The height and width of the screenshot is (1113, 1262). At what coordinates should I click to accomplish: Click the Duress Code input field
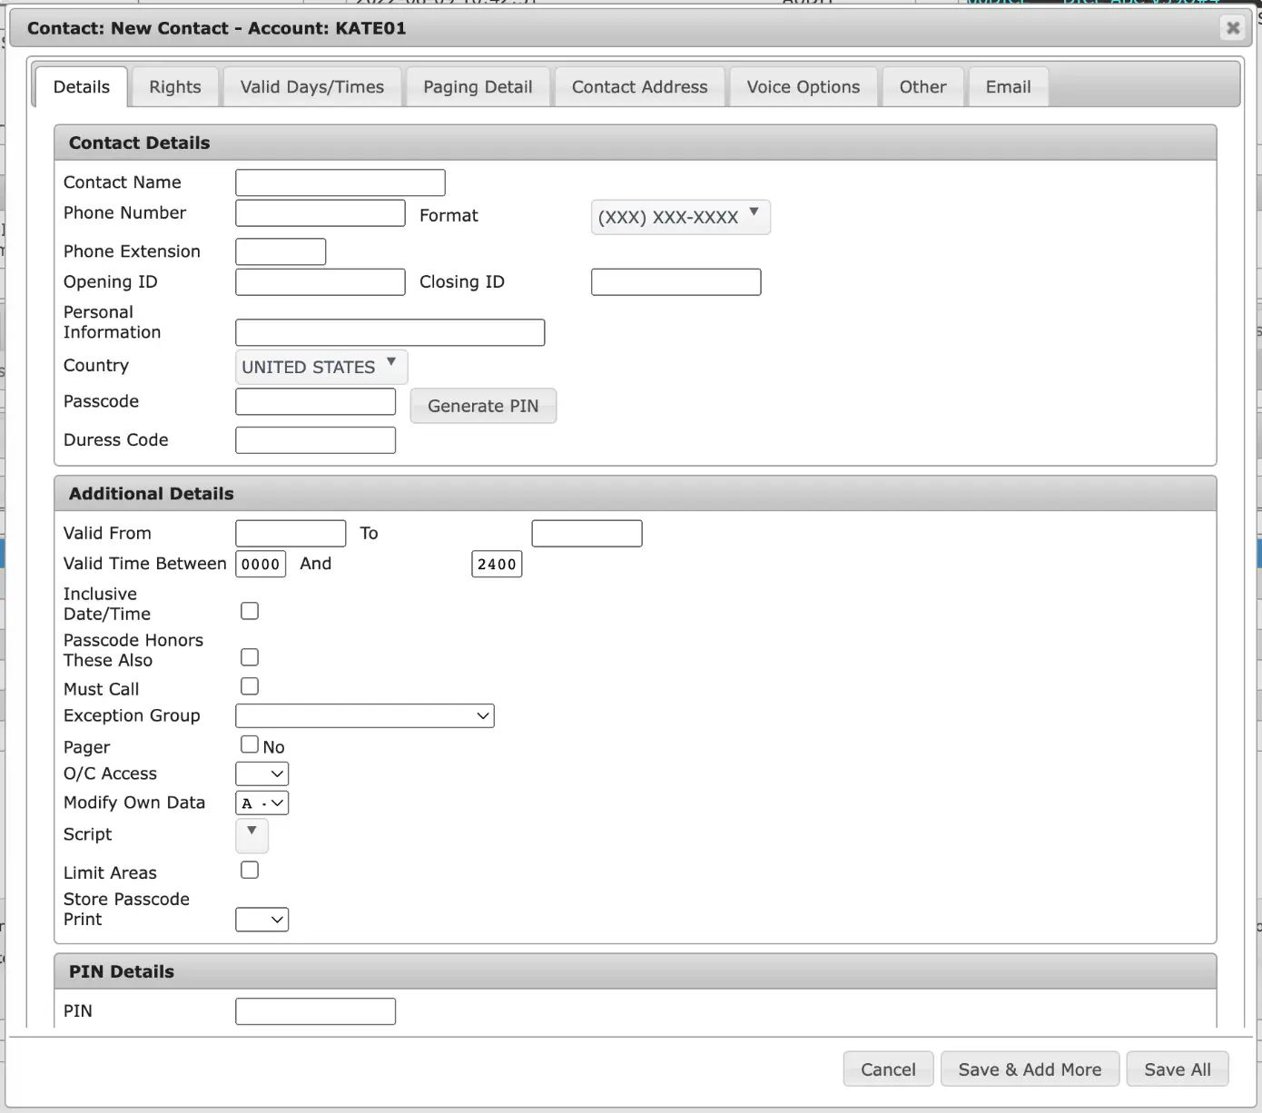(316, 440)
